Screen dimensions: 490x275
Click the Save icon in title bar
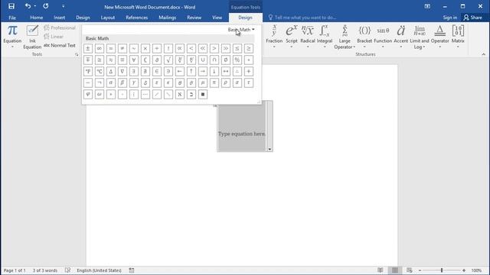(x=11, y=6)
